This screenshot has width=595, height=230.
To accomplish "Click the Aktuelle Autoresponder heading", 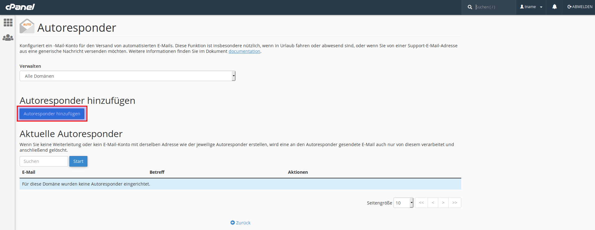I will [x=71, y=134].
